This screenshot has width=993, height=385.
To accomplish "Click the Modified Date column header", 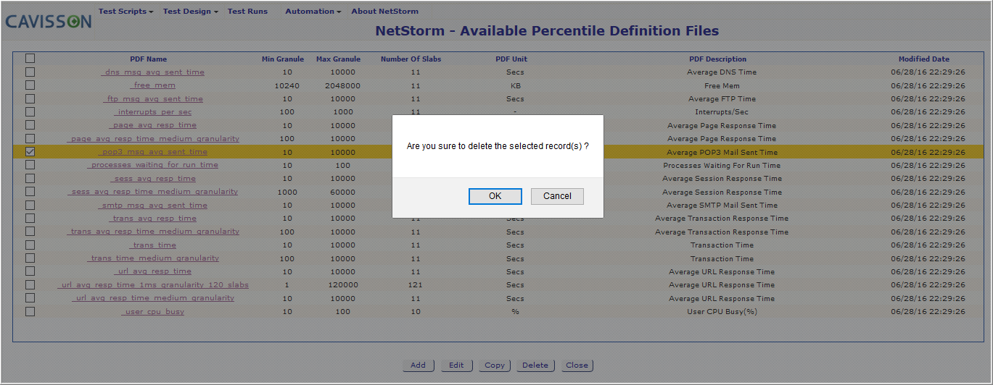I will click(x=924, y=59).
